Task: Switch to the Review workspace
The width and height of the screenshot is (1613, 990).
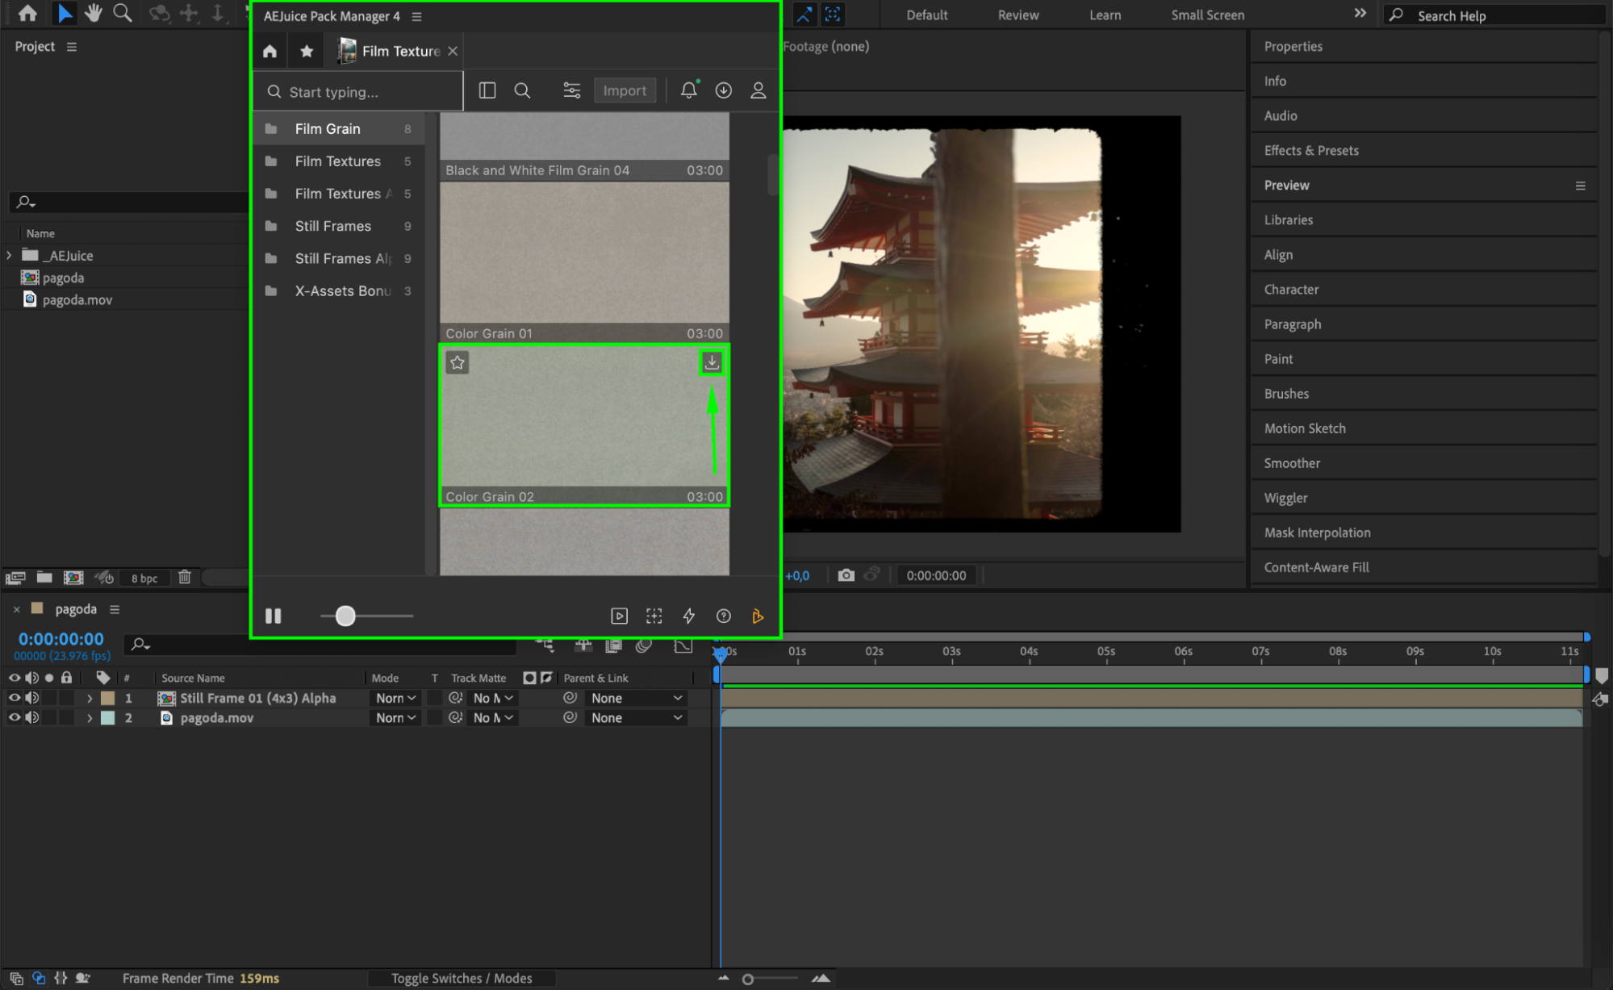Action: (1018, 15)
